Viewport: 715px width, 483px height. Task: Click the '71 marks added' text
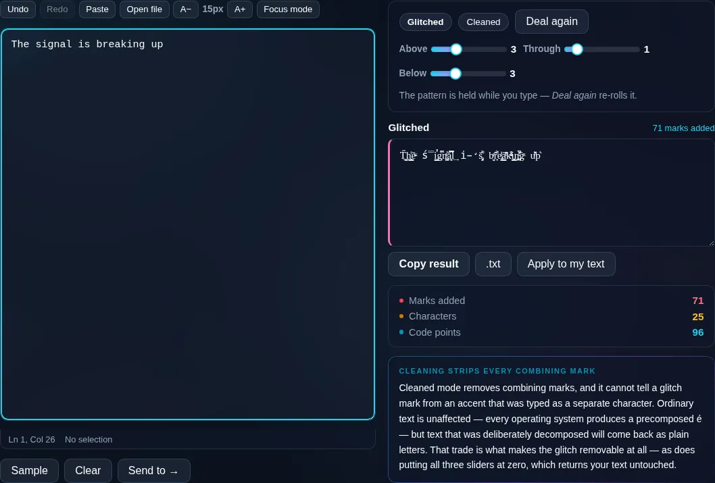click(x=683, y=128)
